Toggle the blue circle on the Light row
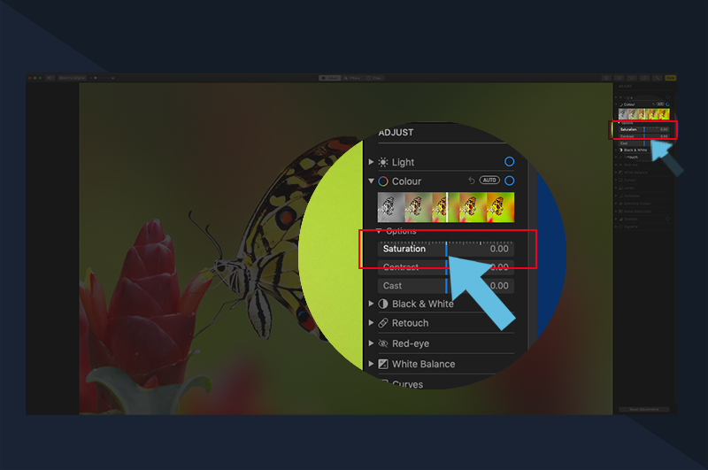The image size is (708, 470). click(510, 162)
